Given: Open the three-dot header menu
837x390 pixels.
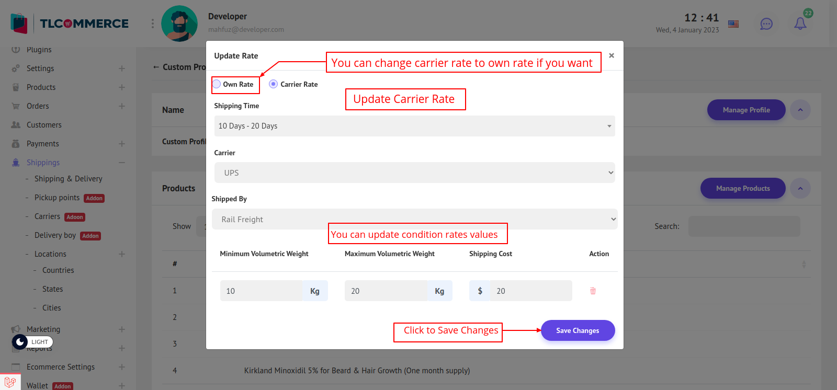Looking at the screenshot, I should coord(153,24).
